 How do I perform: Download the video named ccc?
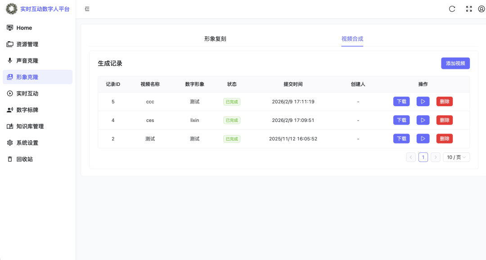[401, 101]
